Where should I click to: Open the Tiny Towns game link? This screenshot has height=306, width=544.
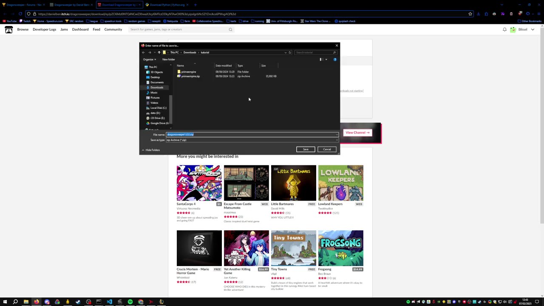[279, 269]
